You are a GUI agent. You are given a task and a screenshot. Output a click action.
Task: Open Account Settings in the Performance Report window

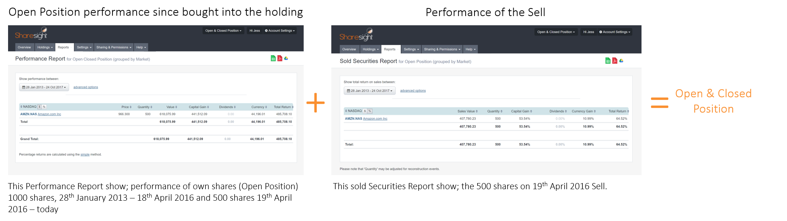pyautogui.click(x=280, y=31)
